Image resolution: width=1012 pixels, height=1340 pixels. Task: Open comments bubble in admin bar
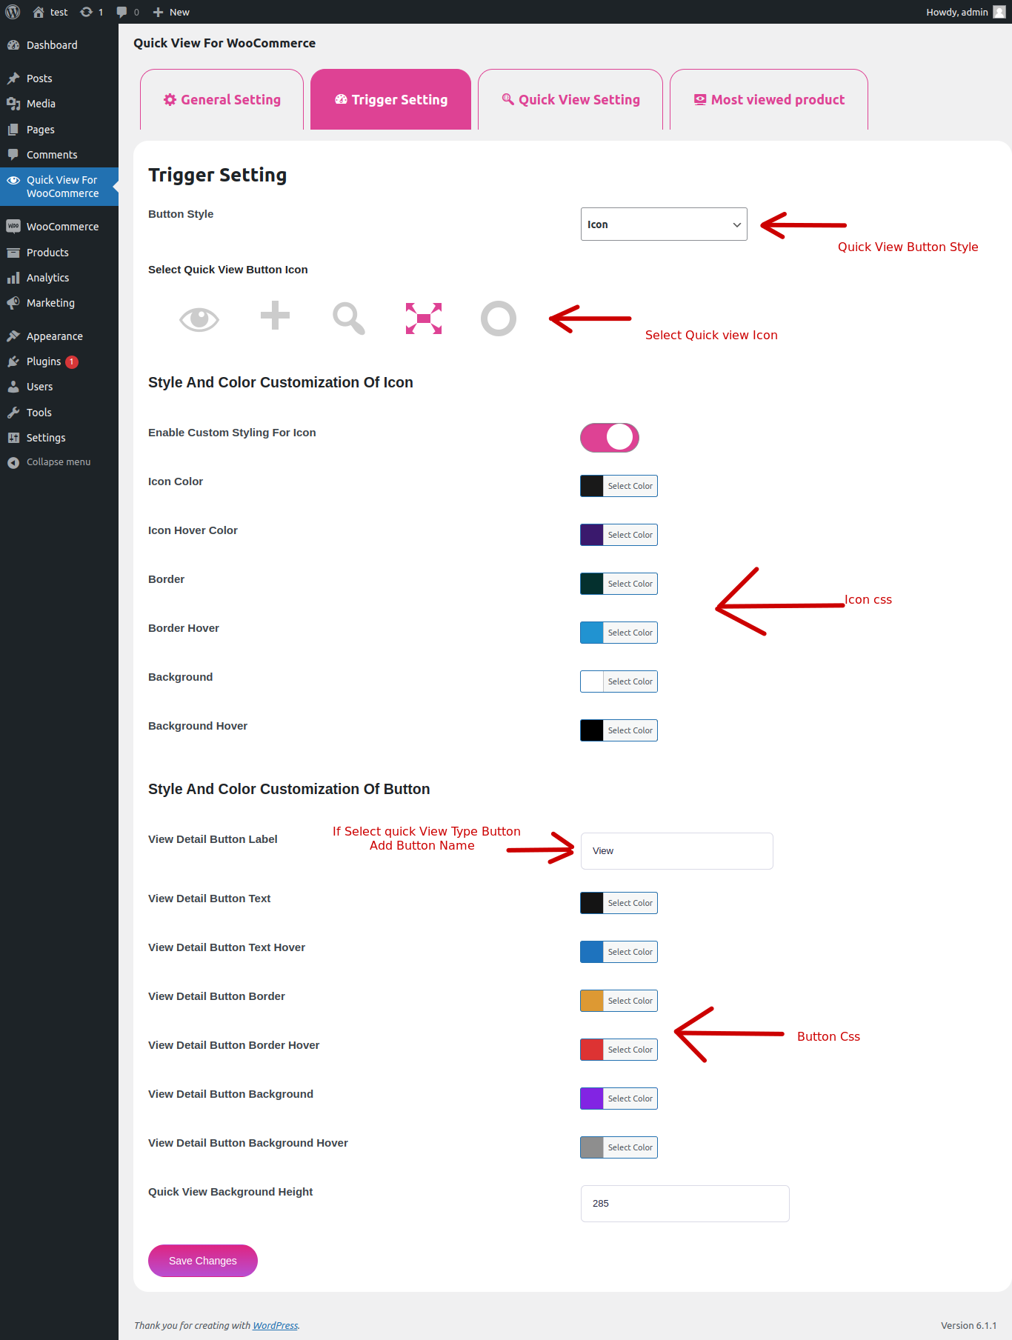(x=127, y=12)
